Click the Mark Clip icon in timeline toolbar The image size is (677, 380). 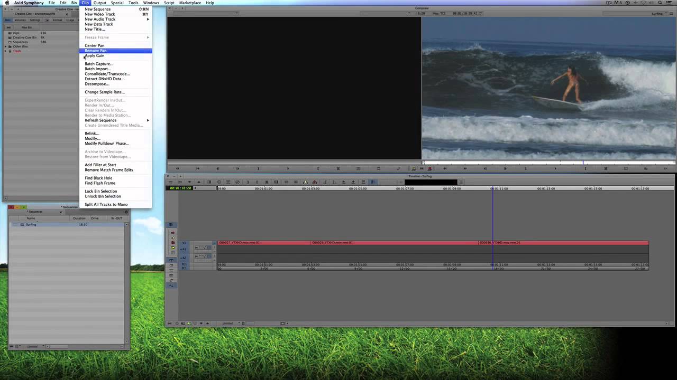tap(267, 182)
